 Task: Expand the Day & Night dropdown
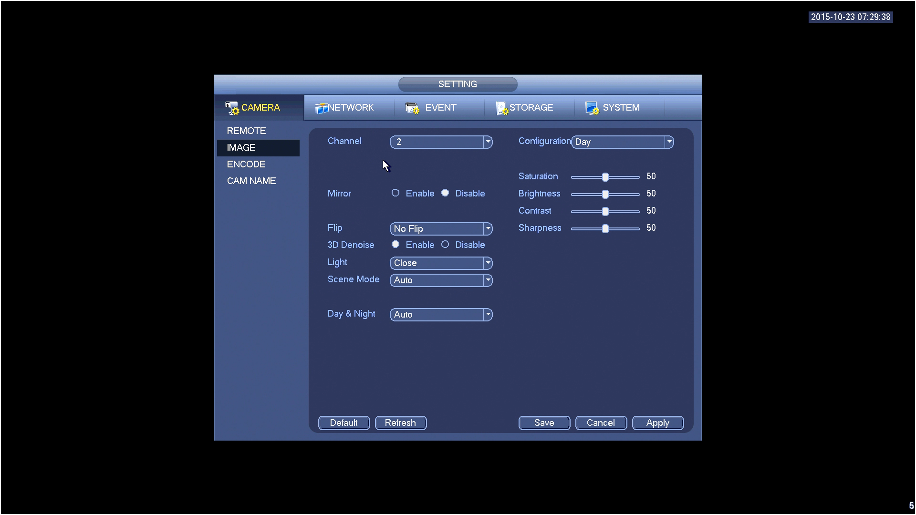pos(488,314)
